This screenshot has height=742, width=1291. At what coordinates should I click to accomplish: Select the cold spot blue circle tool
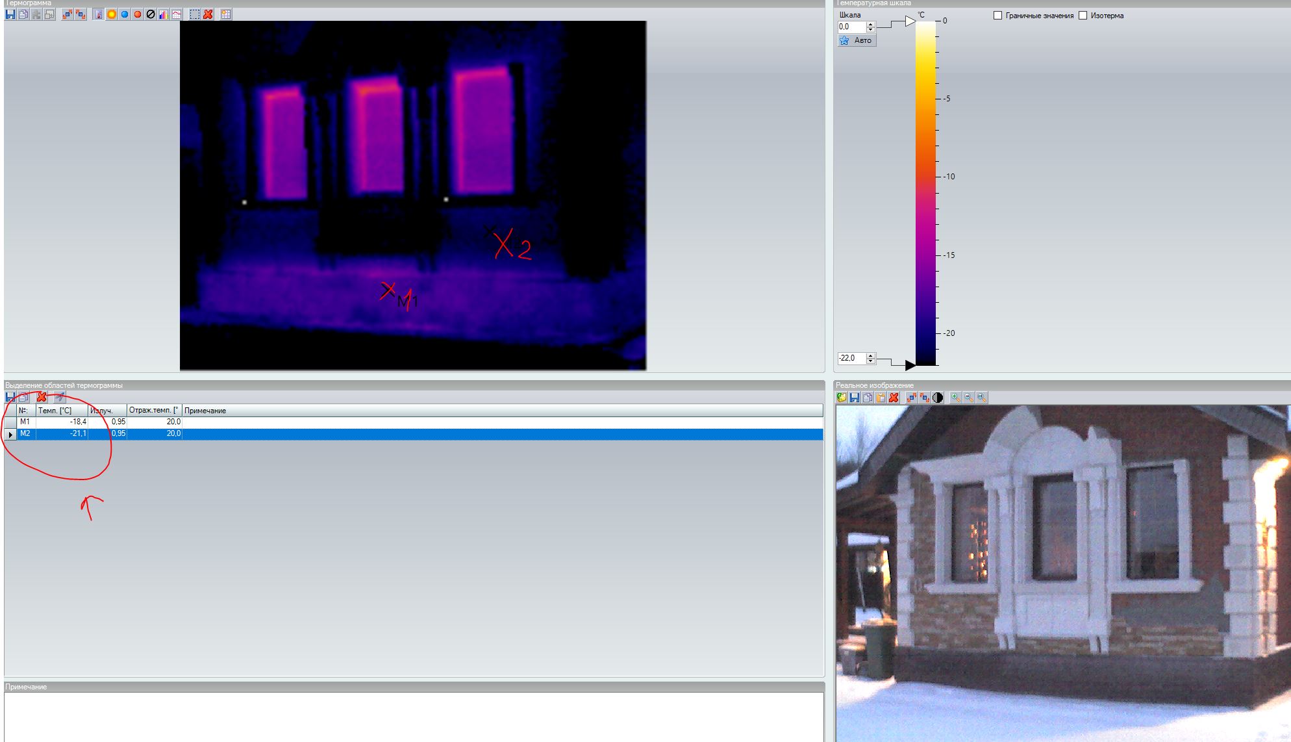click(125, 14)
